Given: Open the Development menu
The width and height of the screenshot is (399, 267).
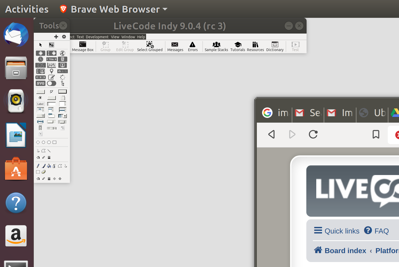Looking at the screenshot, I should (x=97, y=37).
